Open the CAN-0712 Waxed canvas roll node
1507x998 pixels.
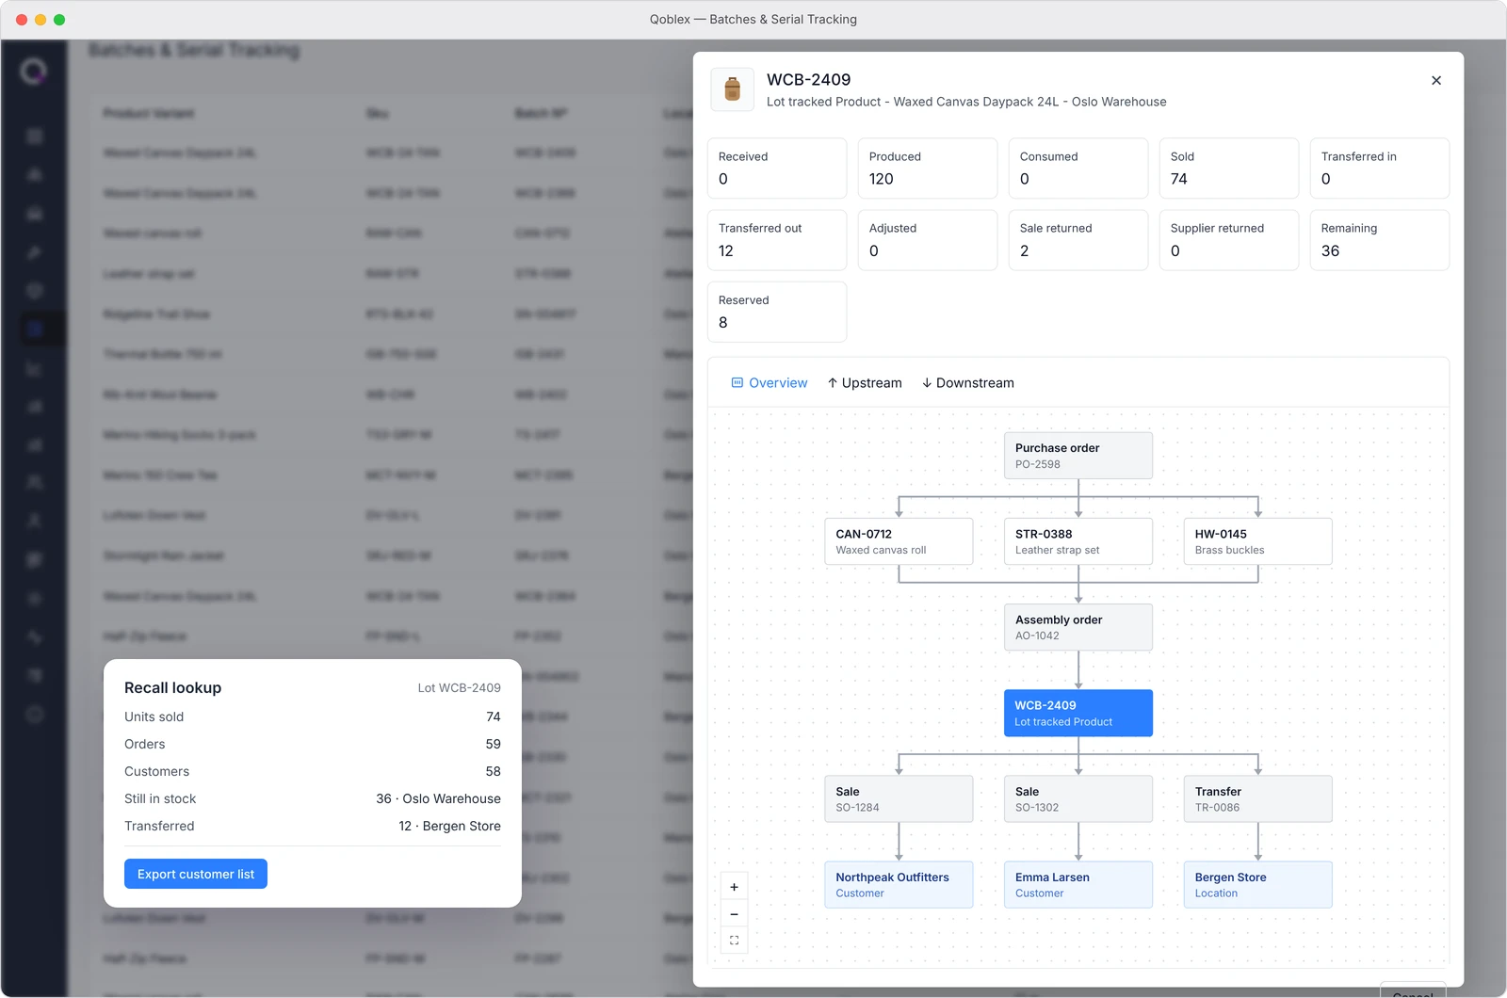pyautogui.click(x=899, y=541)
